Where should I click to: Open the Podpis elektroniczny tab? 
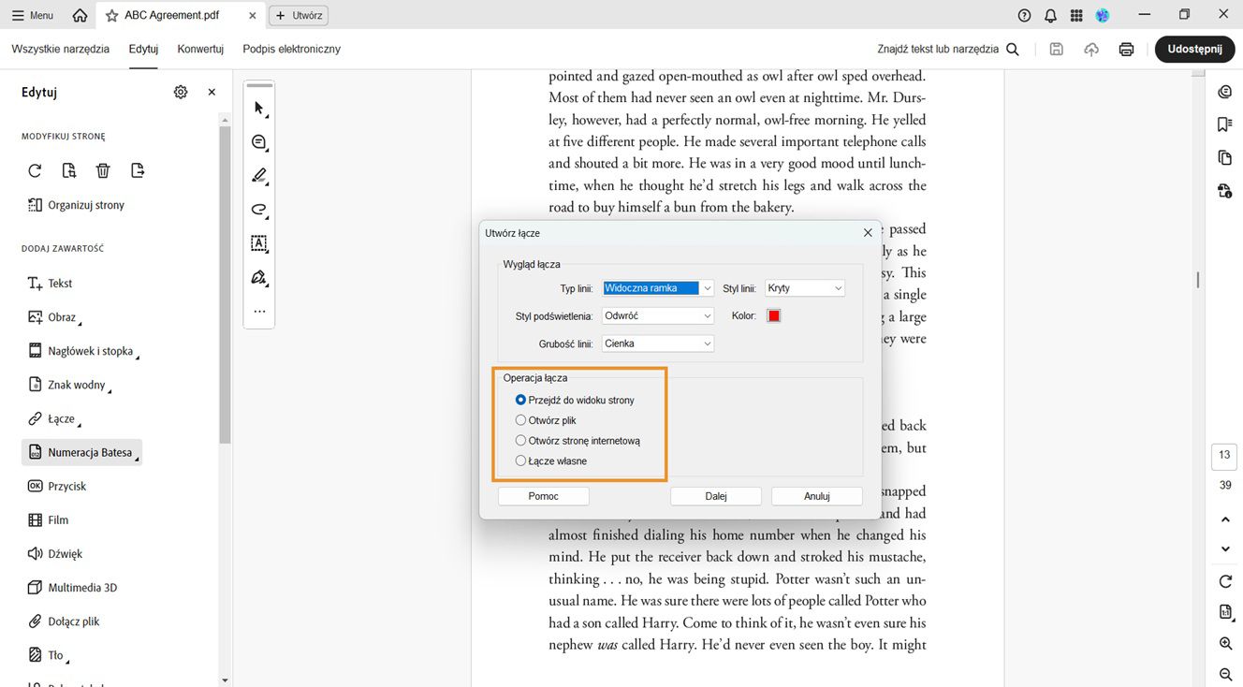pos(292,49)
